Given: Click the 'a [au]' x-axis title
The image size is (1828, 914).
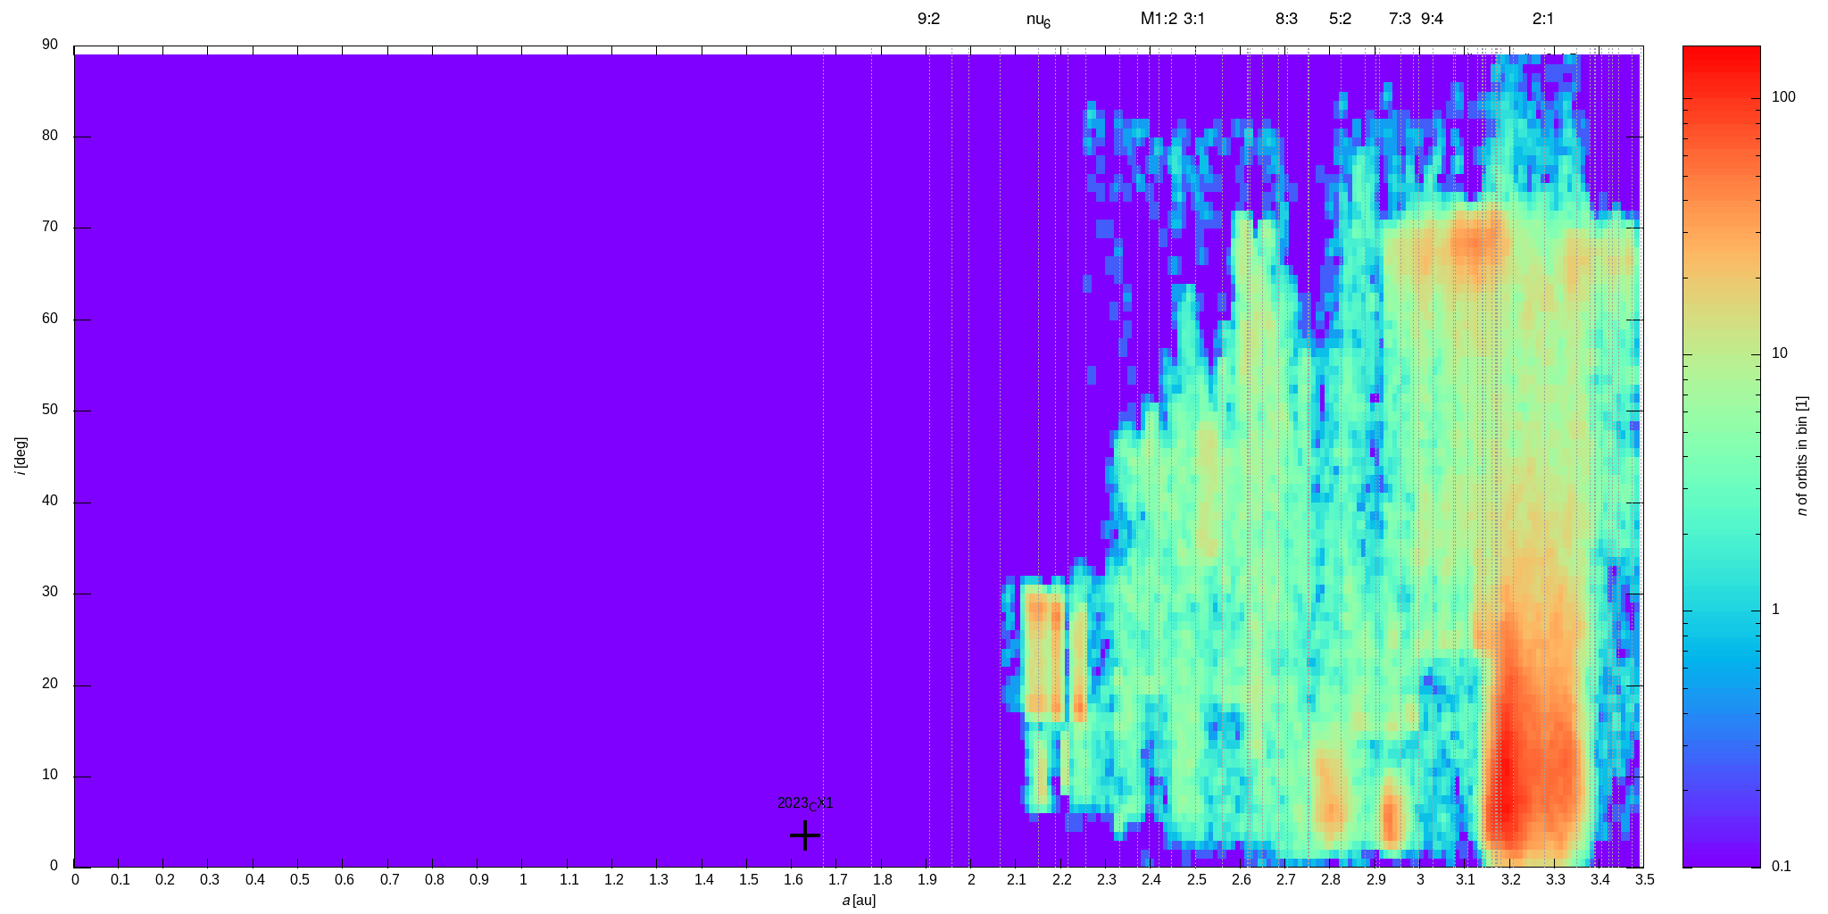Looking at the screenshot, I should pos(859,901).
